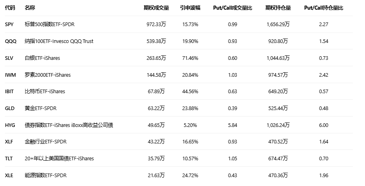Select the SLV ticker code
Image resolution: width=365 pixels, height=186 pixels.
point(9,58)
